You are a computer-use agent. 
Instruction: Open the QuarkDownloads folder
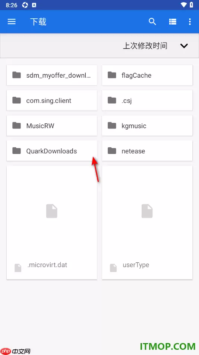coord(52,151)
